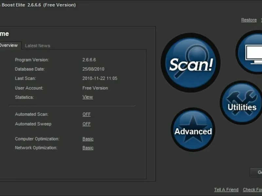
Task: Click the User Account label
Action: [x=29, y=88]
